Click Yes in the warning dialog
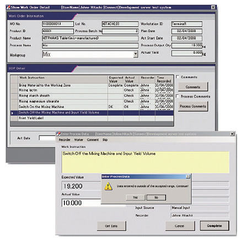Viewport: 241px width, 248px height. [136, 197]
